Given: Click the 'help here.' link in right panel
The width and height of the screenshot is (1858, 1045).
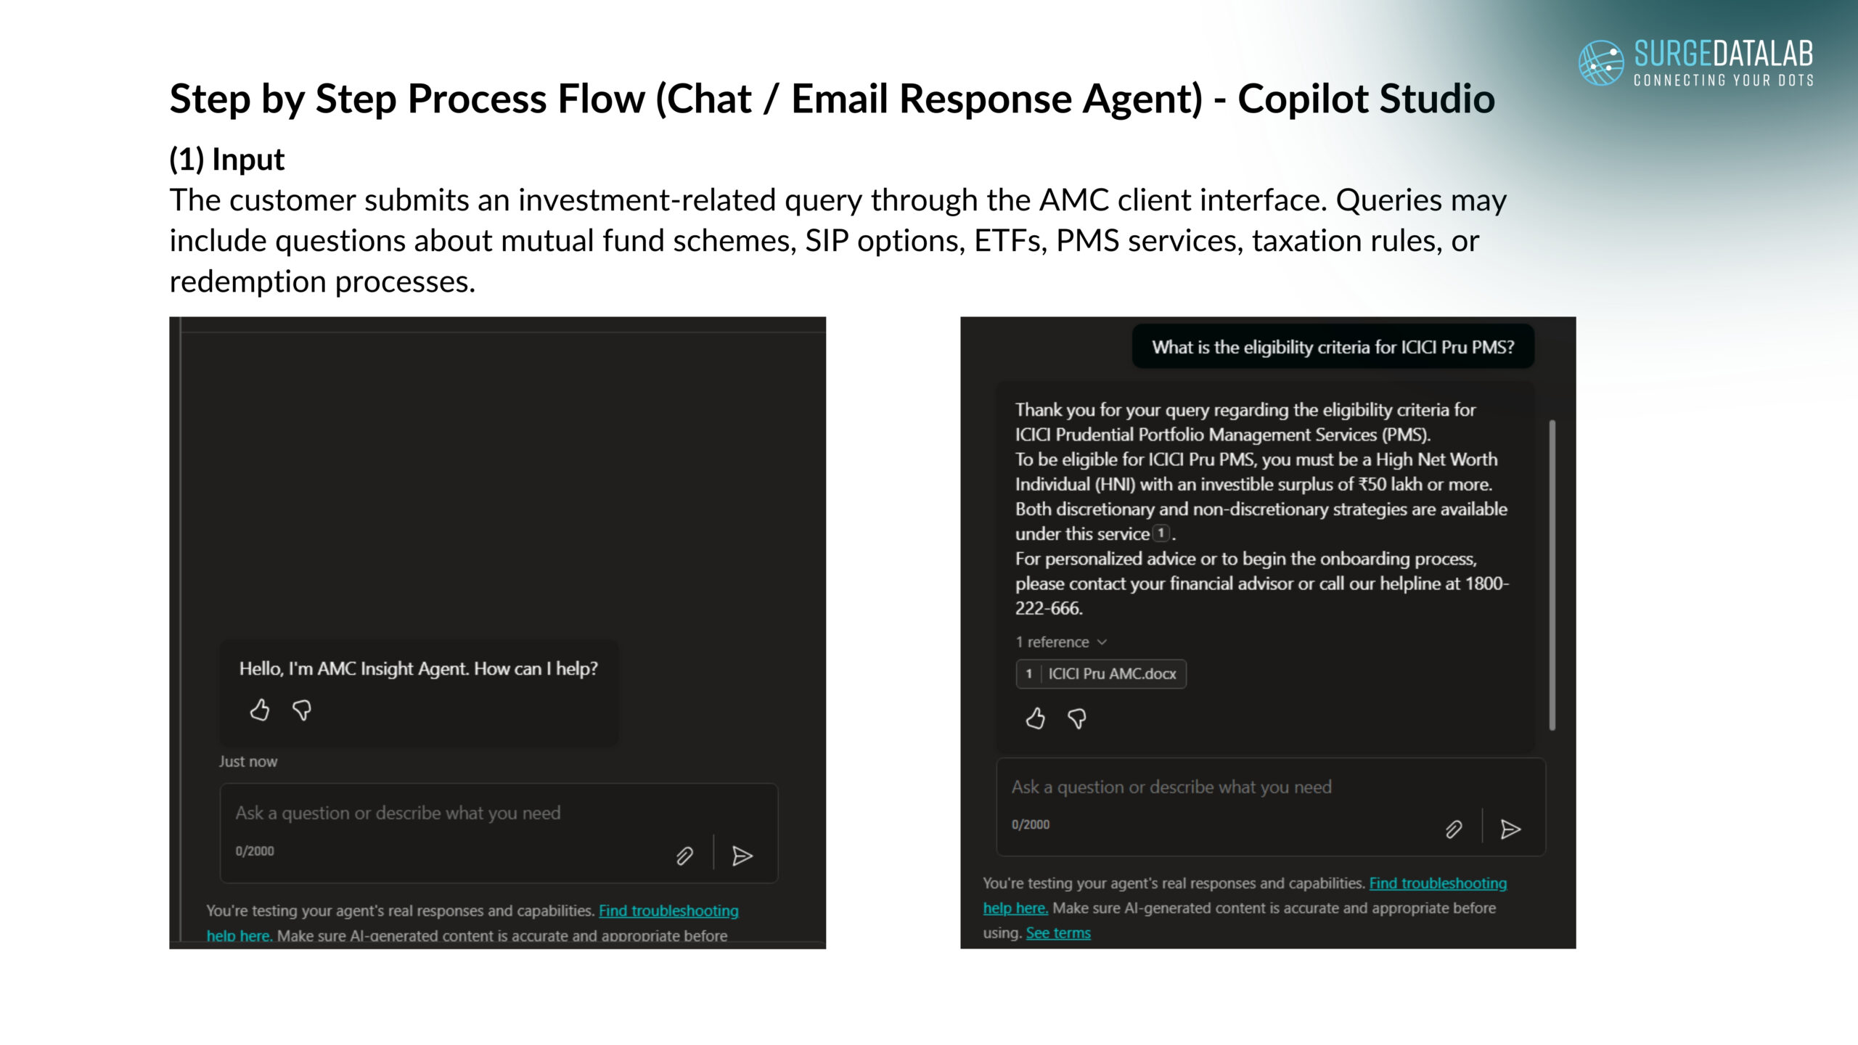Looking at the screenshot, I should [x=1015, y=909].
